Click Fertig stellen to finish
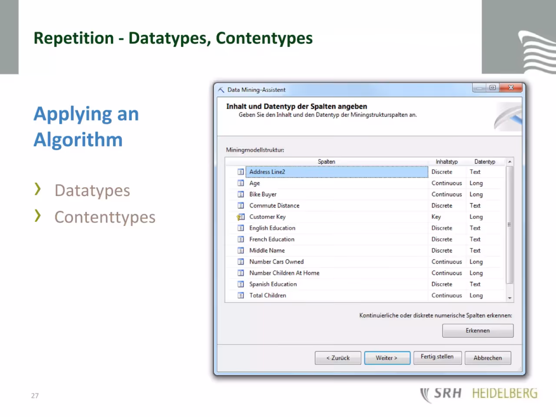The image size is (556, 417). [437, 357]
